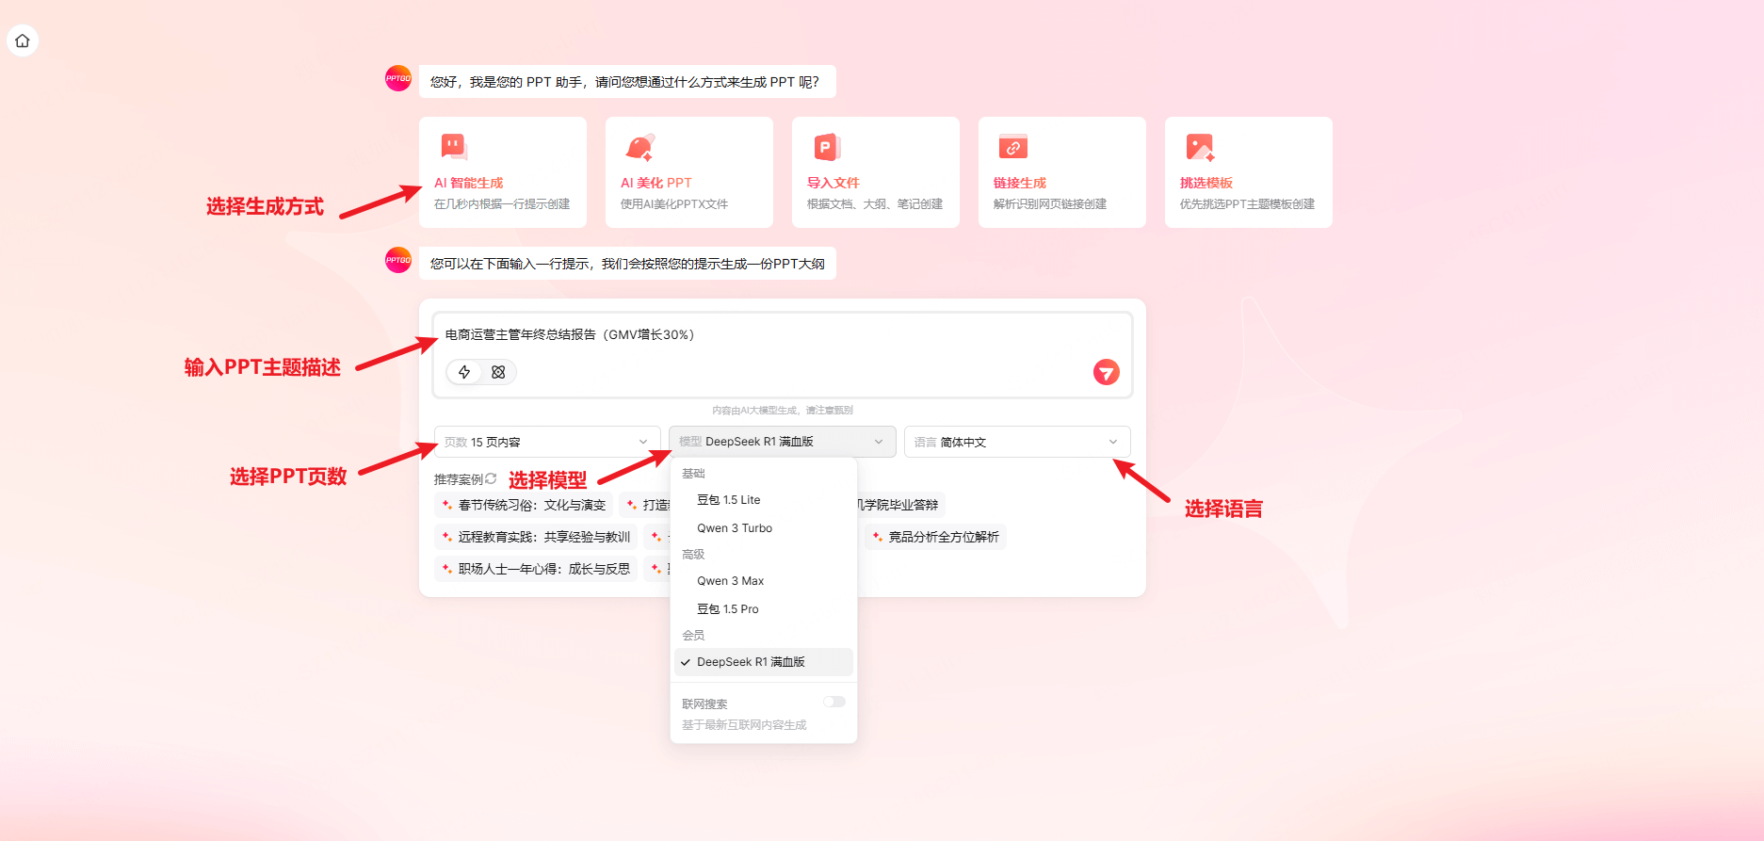Refresh the 推荐案例 suggestions
1764x841 pixels.
(491, 478)
